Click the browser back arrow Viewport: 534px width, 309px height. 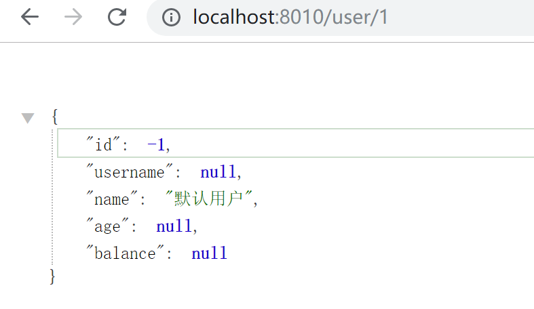(30, 17)
